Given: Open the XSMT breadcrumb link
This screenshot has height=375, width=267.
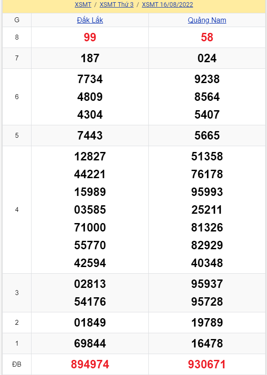Looking at the screenshot, I should coord(83,5).
